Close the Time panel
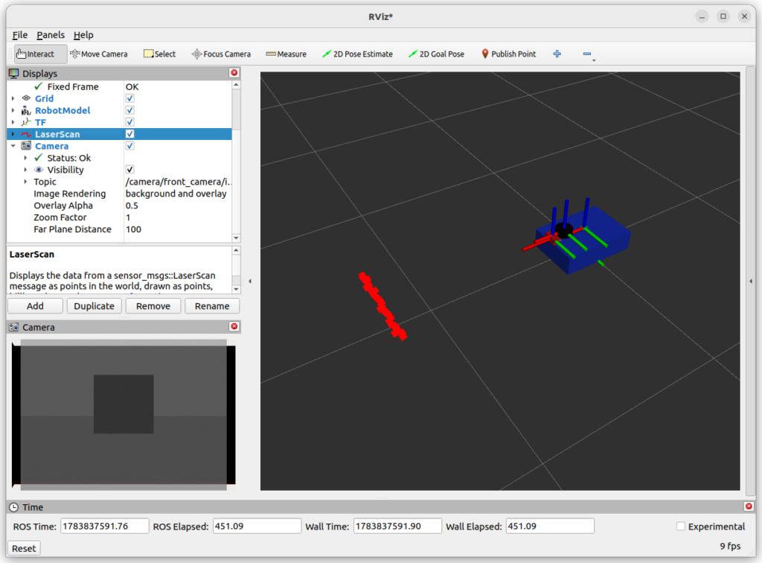Image resolution: width=762 pixels, height=563 pixels. point(749,506)
